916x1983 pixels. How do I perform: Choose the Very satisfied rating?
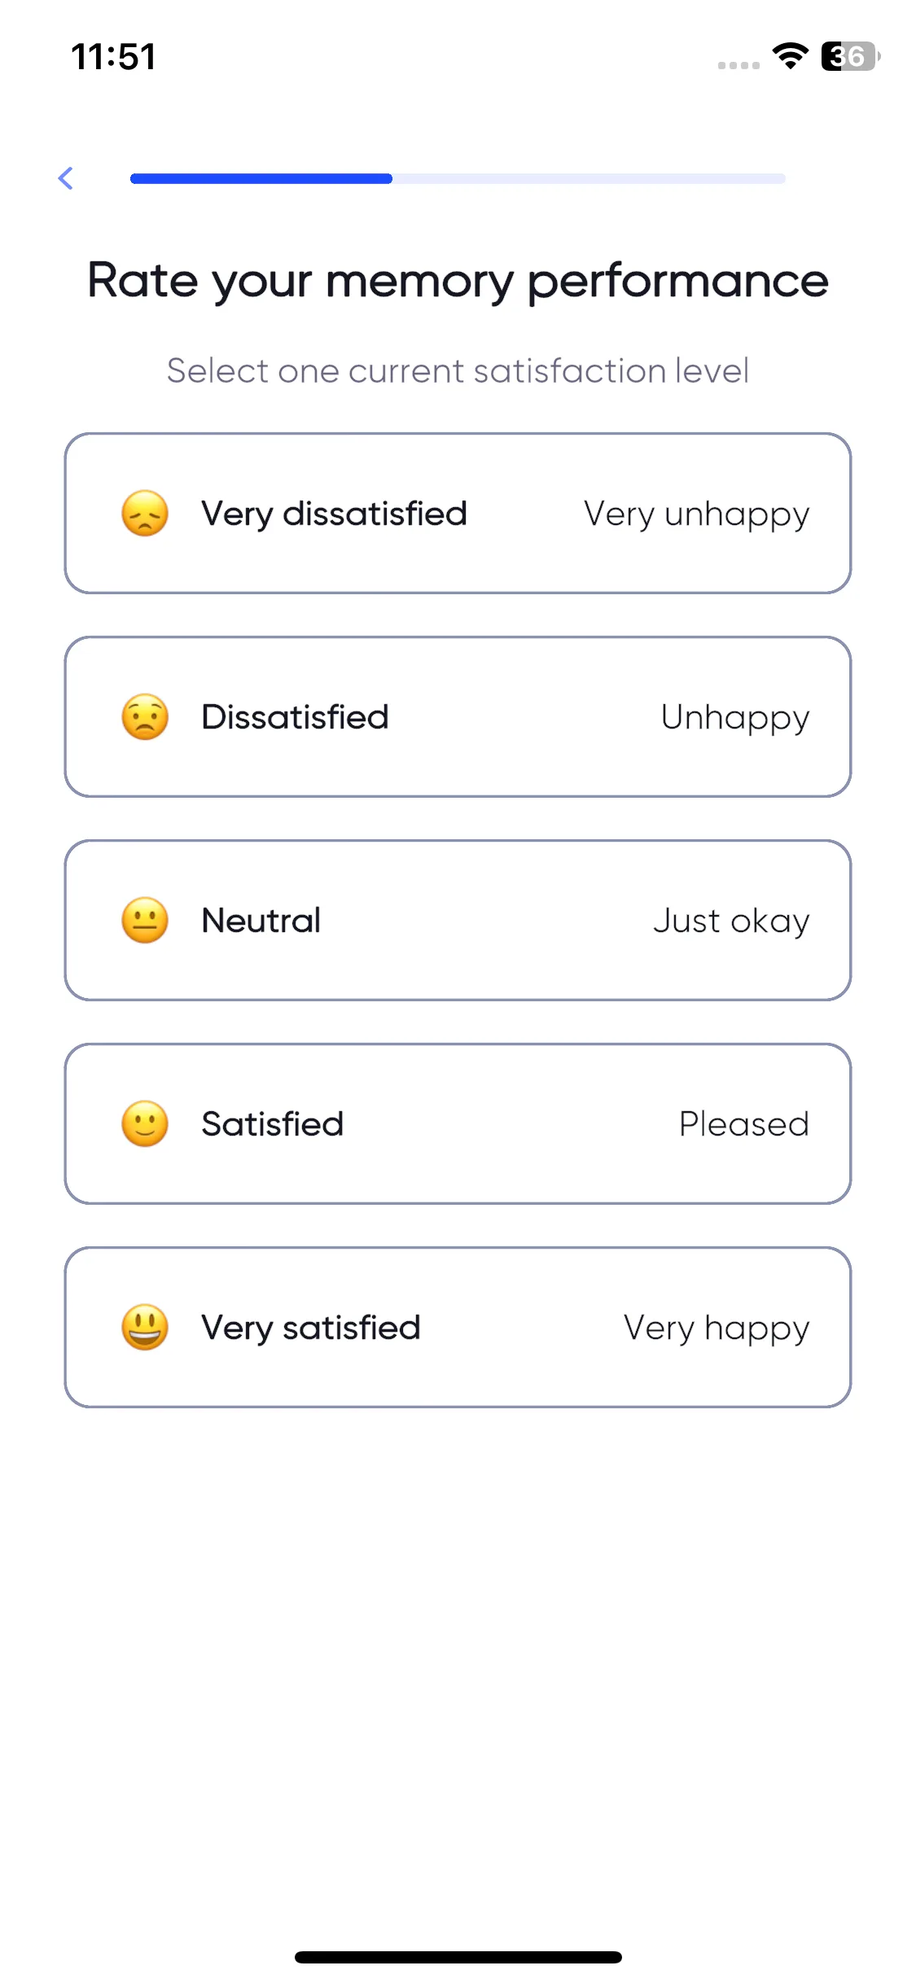pos(458,1328)
